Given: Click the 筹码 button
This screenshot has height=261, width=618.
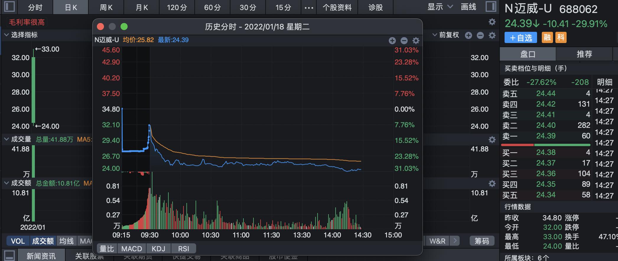Looking at the screenshot, I should click(482, 241).
